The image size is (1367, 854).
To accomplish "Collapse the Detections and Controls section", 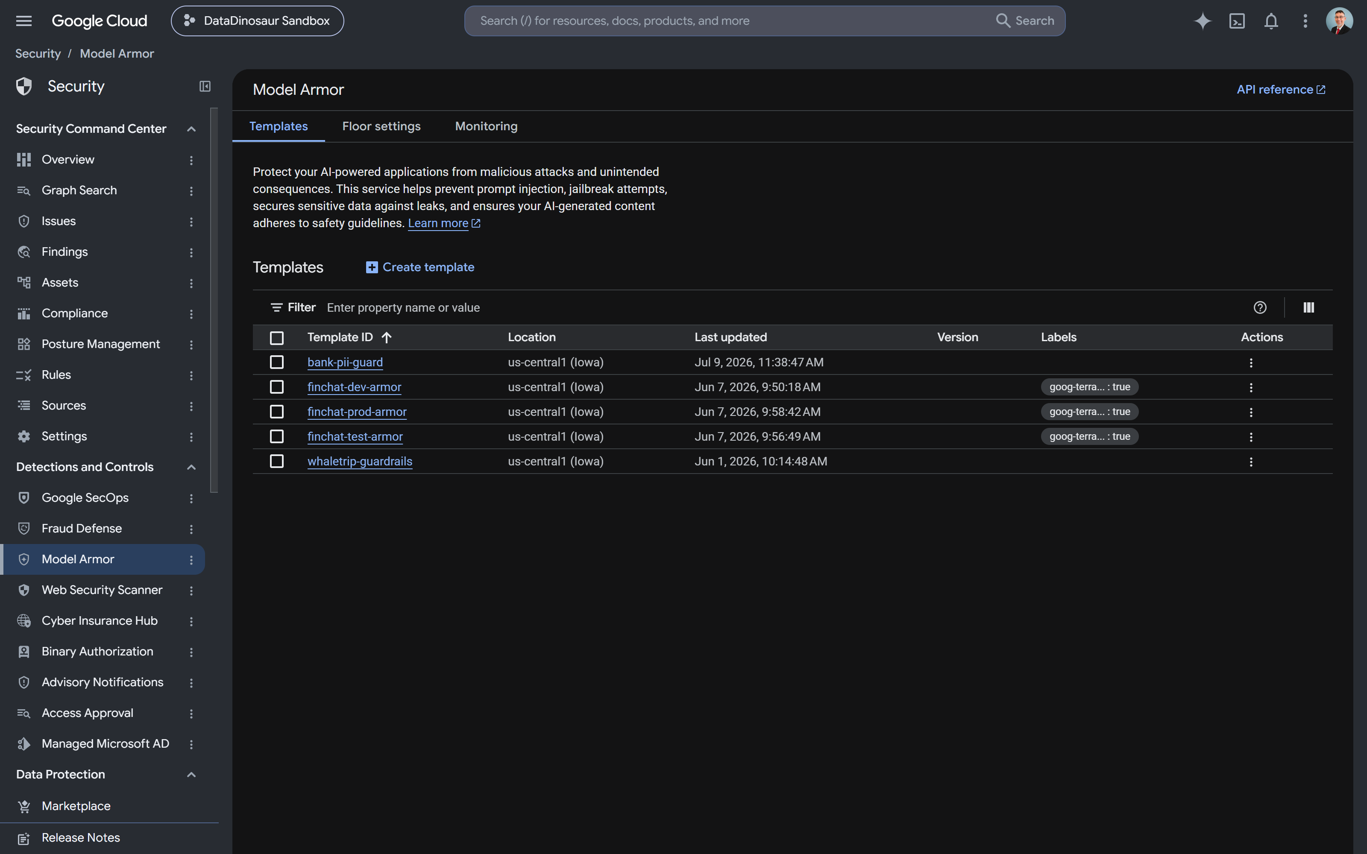I will pyautogui.click(x=191, y=467).
